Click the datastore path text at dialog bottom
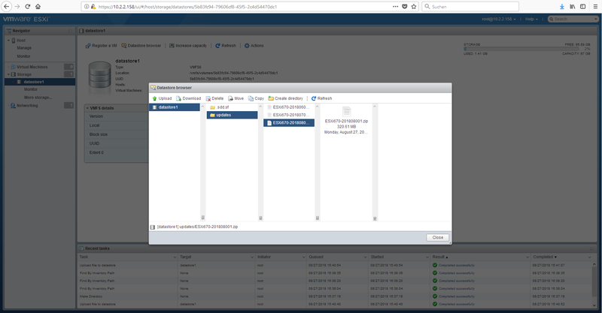 (197, 227)
